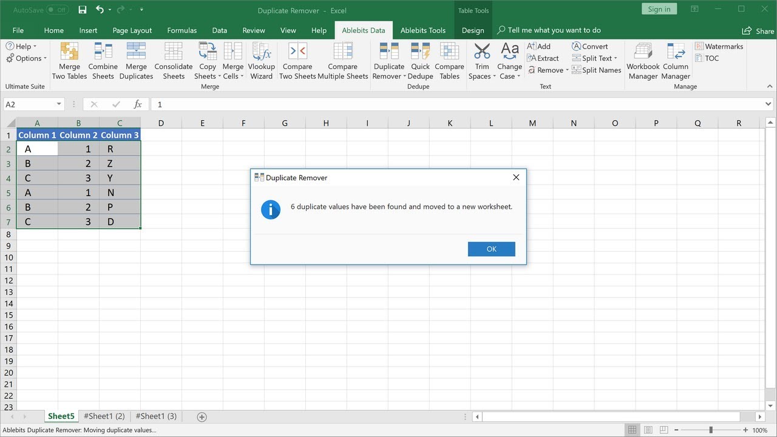Expand the Merge Cells dropdown
Screen dimensions: 777x437
242,76
